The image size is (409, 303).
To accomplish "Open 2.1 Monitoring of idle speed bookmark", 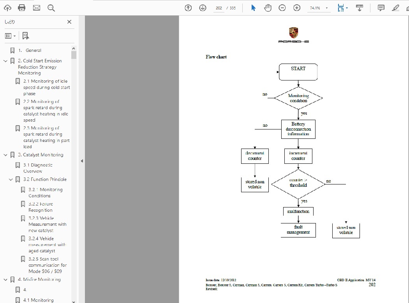I will coord(46,87).
